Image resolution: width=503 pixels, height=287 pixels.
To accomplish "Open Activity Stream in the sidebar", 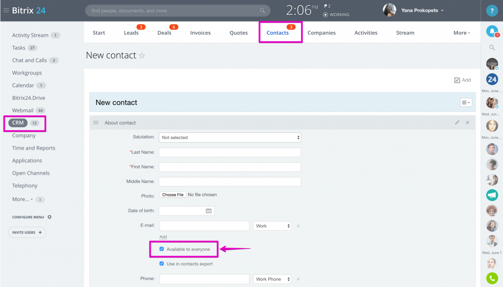I will point(30,35).
